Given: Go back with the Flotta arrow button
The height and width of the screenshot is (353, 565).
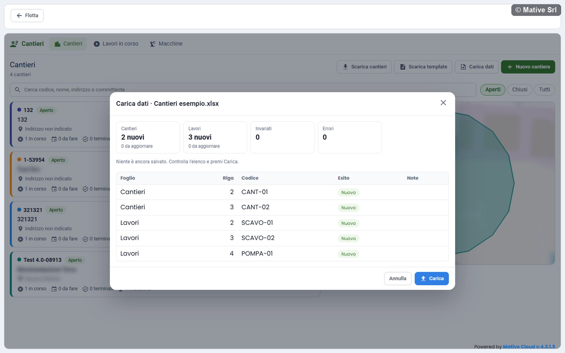Looking at the screenshot, I should (x=27, y=16).
